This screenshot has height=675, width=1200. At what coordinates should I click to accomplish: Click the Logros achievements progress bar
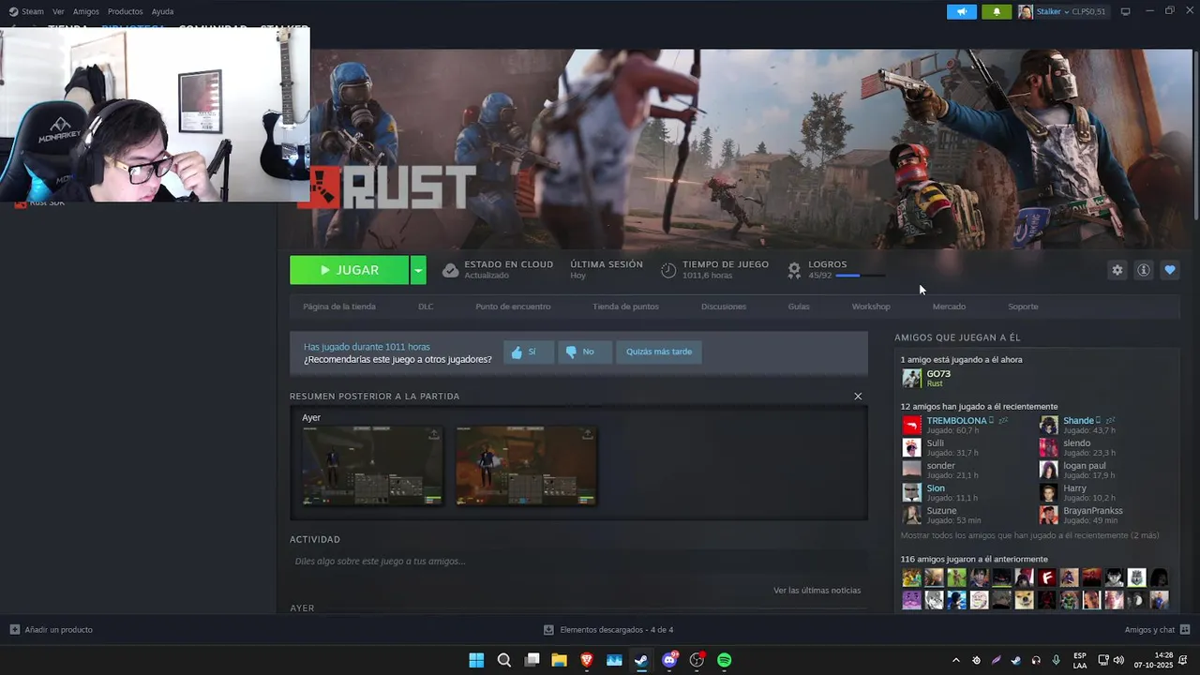(x=860, y=276)
